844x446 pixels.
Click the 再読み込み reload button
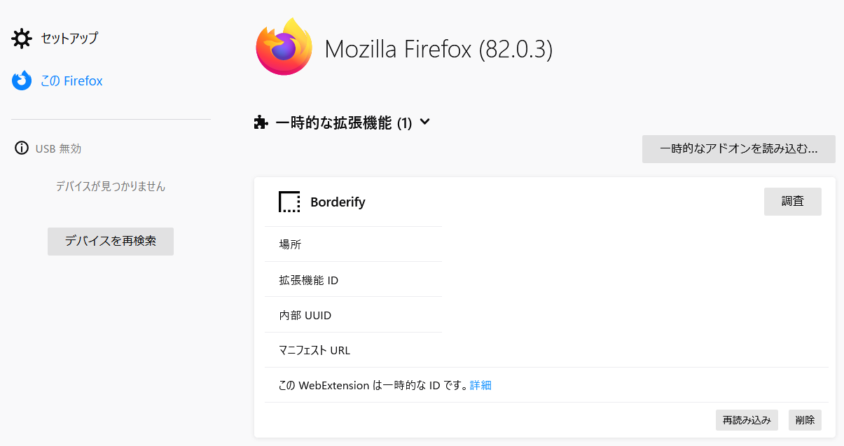pyautogui.click(x=747, y=420)
